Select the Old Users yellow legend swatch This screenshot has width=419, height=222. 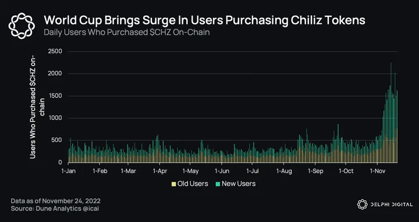point(173,184)
